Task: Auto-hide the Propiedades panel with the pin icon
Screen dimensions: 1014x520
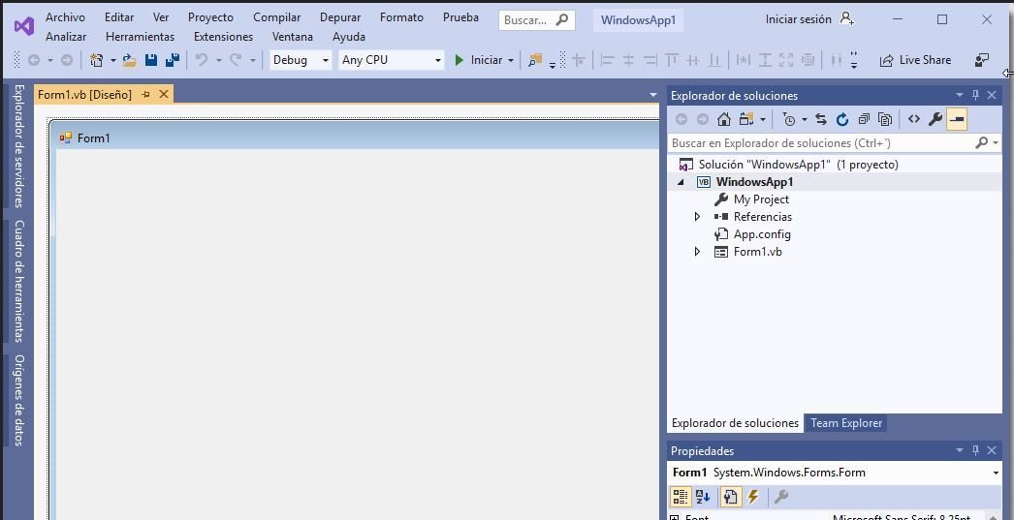Action: (976, 451)
